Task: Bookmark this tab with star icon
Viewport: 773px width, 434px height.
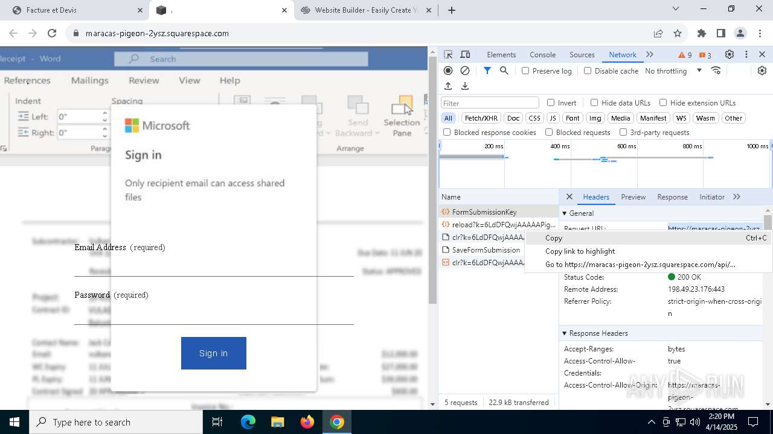Action: (x=678, y=33)
